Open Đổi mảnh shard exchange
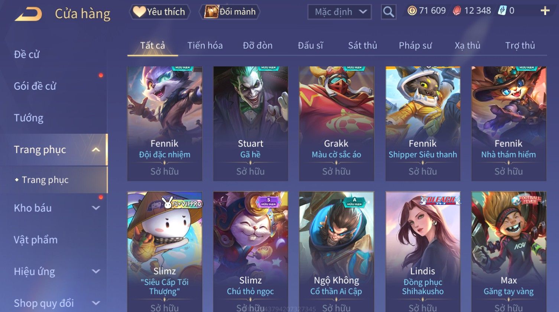Viewport: 559px width, 312px height. click(230, 12)
